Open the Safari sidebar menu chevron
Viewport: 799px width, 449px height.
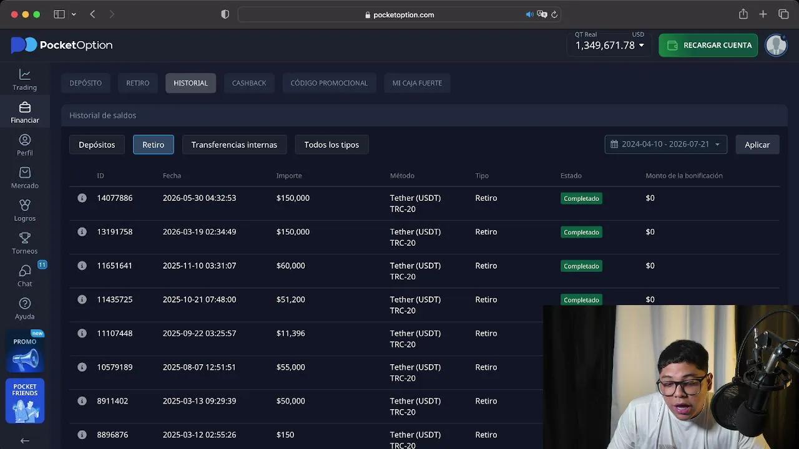(x=74, y=14)
